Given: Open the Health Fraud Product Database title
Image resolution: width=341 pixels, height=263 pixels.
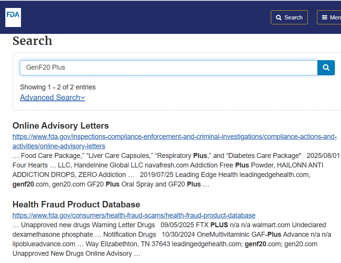Looking at the screenshot, I should pos(76,204).
